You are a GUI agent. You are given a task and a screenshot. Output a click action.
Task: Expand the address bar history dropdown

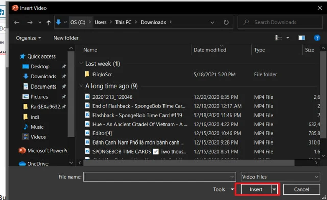click(x=212, y=22)
